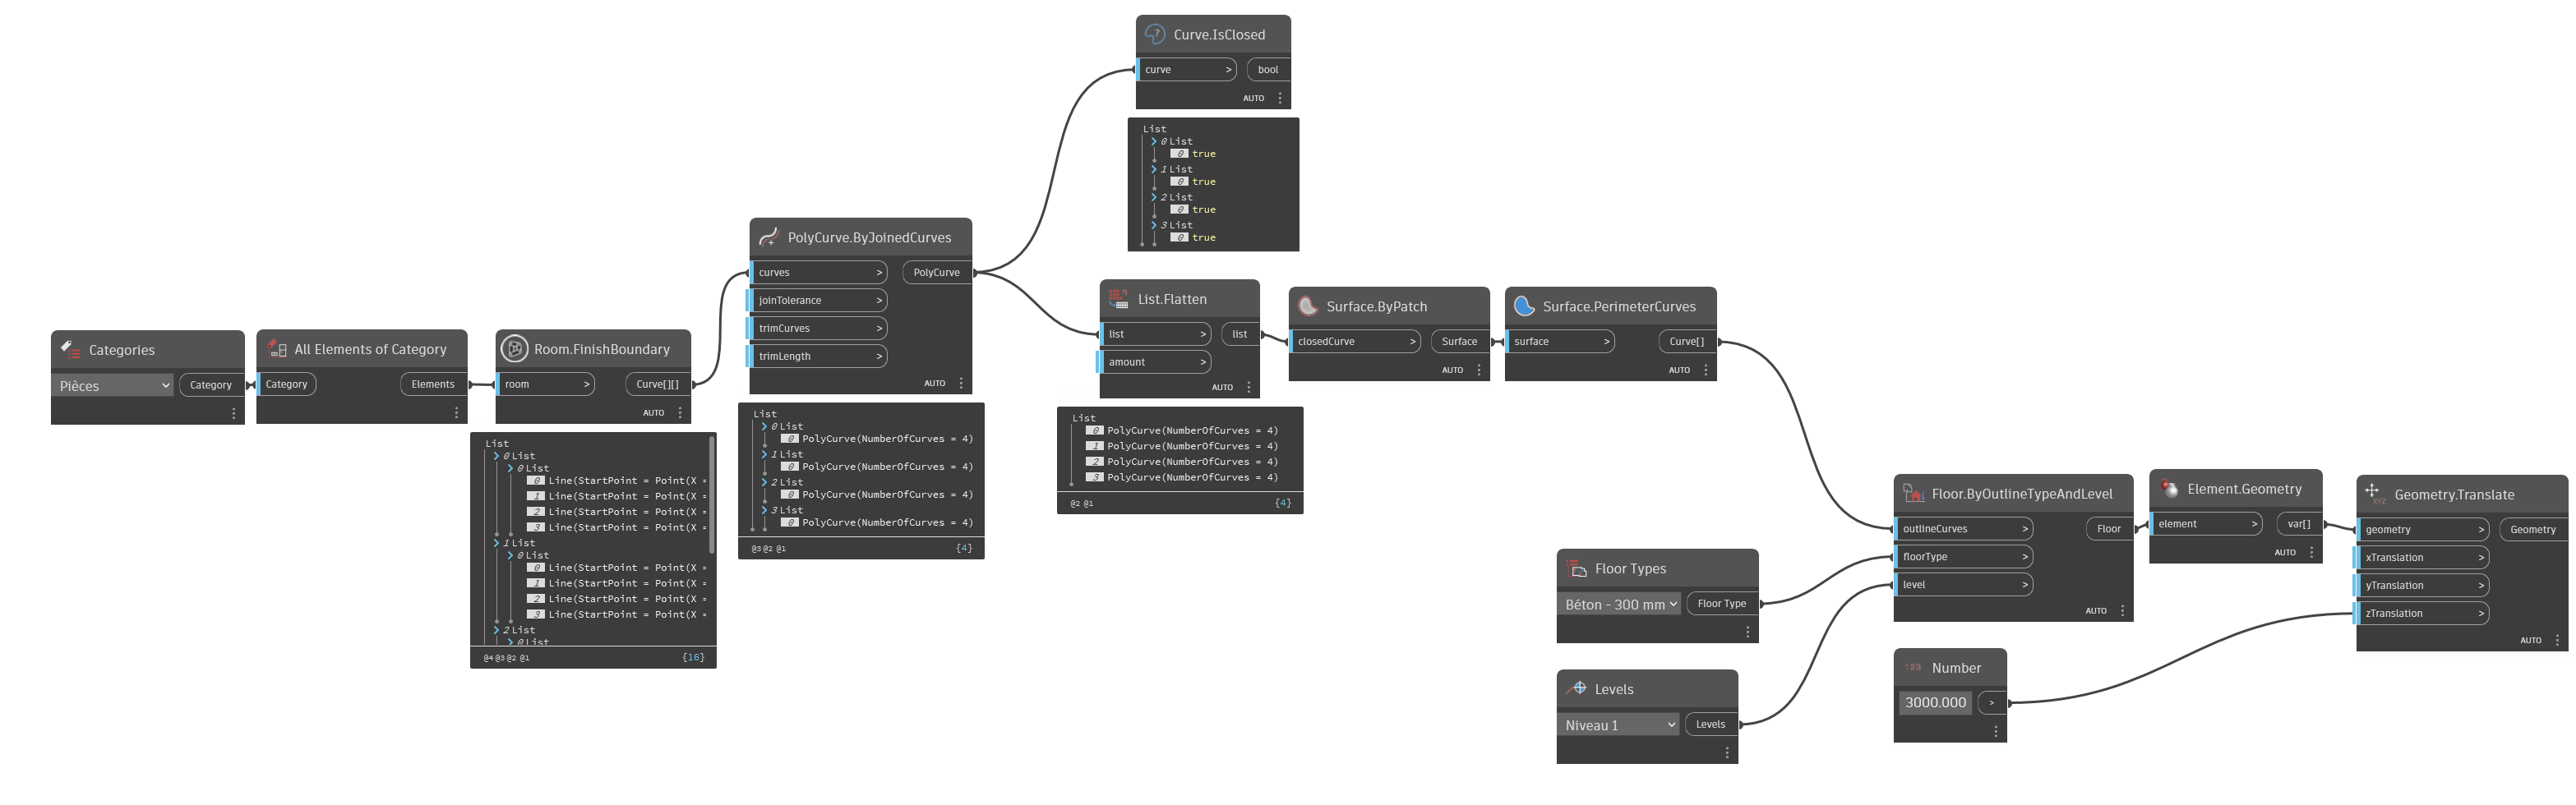Click the Category output port of Categories

point(211,384)
